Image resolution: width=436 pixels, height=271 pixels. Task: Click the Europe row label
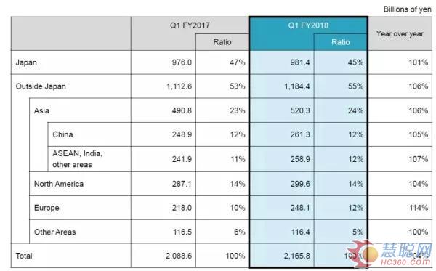point(47,208)
